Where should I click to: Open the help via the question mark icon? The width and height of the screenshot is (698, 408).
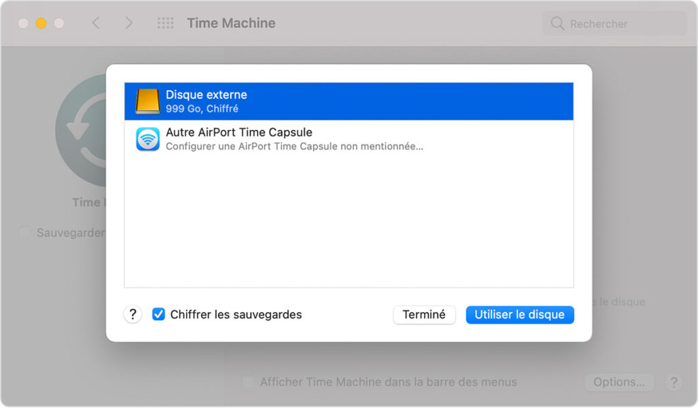(x=133, y=315)
